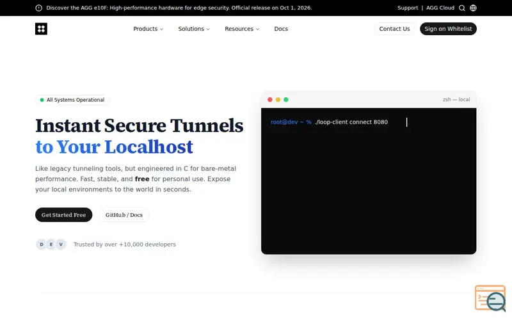
Task: Click 'Trusted by over +10,000 developers' text
Action: tap(125, 244)
